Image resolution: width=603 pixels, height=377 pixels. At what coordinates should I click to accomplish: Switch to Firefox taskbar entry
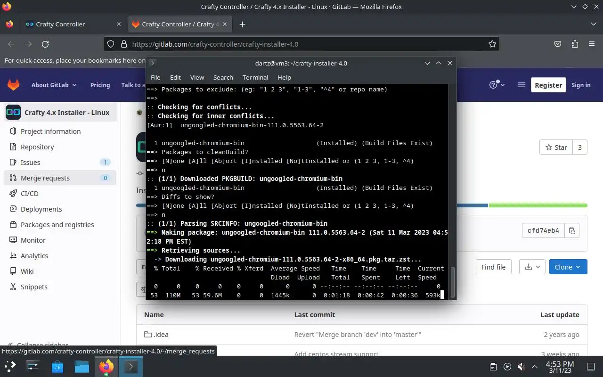point(106,366)
